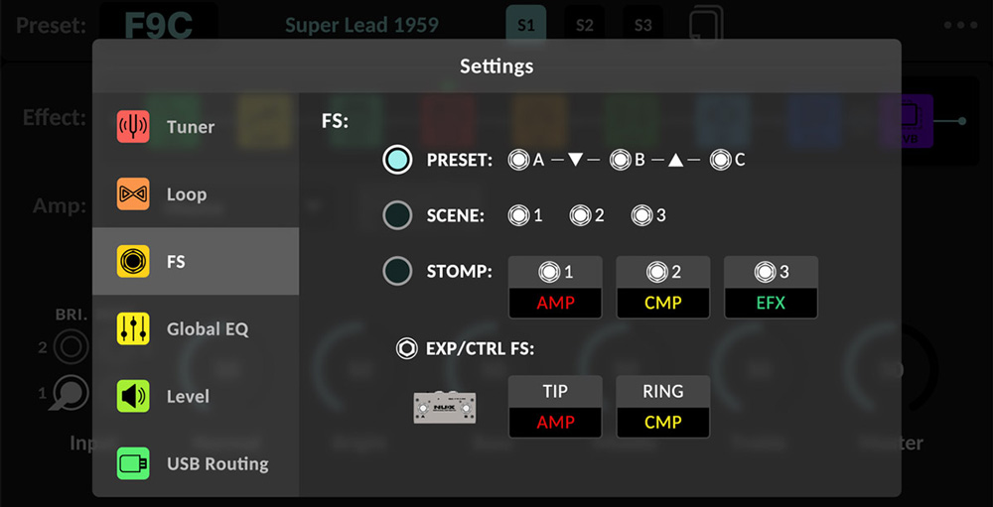The height and width of the screenshot is (507, 993).
Task: Switch to scene S3 tab
Action: [643, 26]
